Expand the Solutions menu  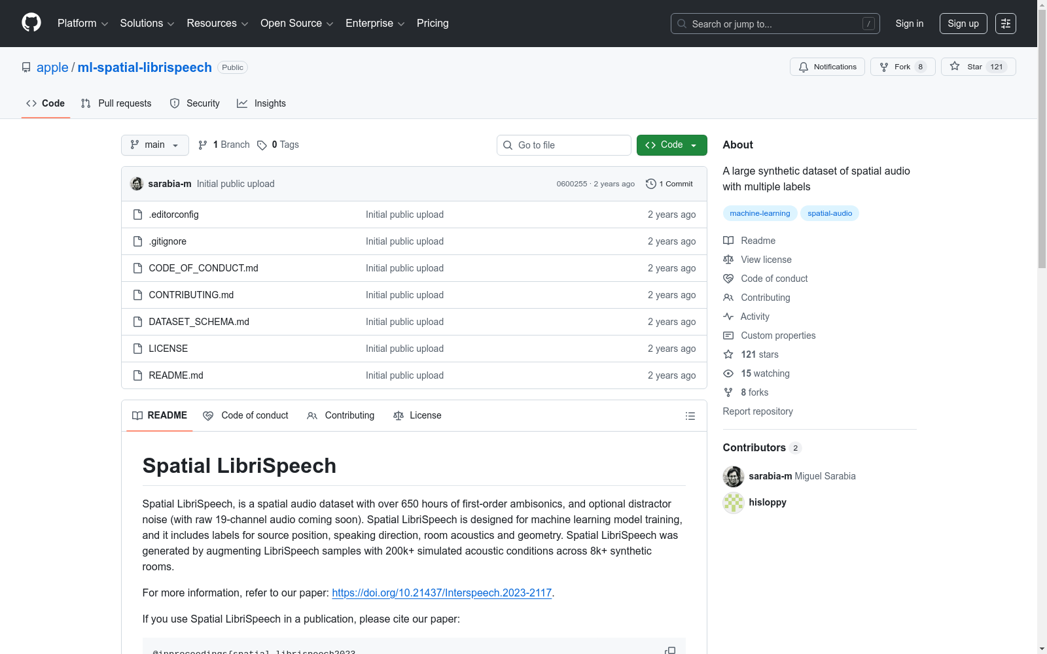[x=147, y=24]
